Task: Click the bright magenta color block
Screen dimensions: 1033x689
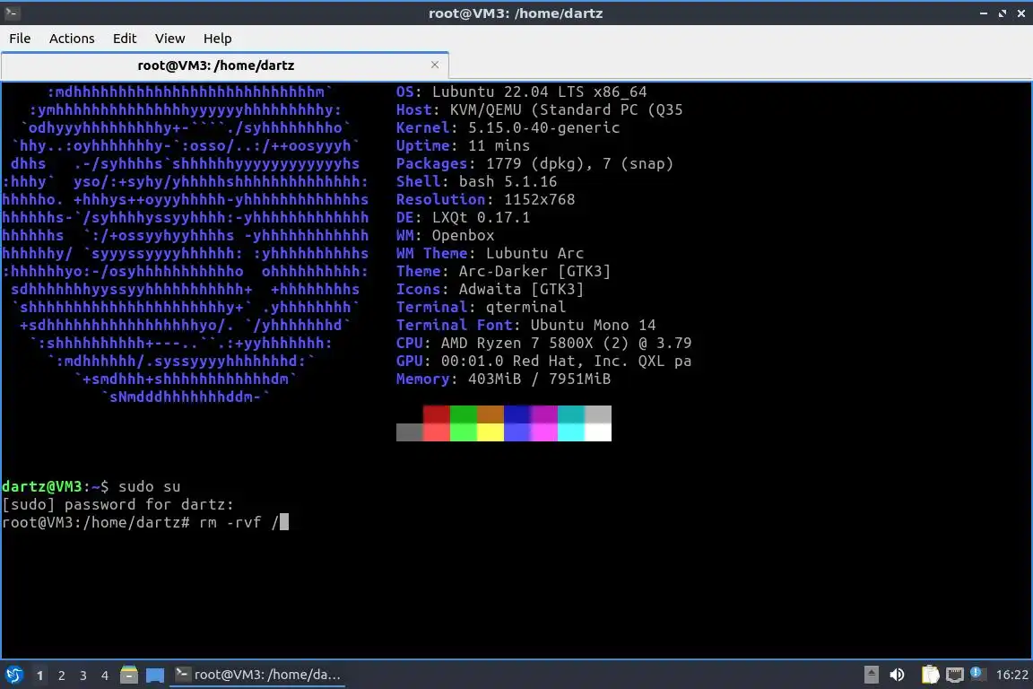Action: [544, 432]
